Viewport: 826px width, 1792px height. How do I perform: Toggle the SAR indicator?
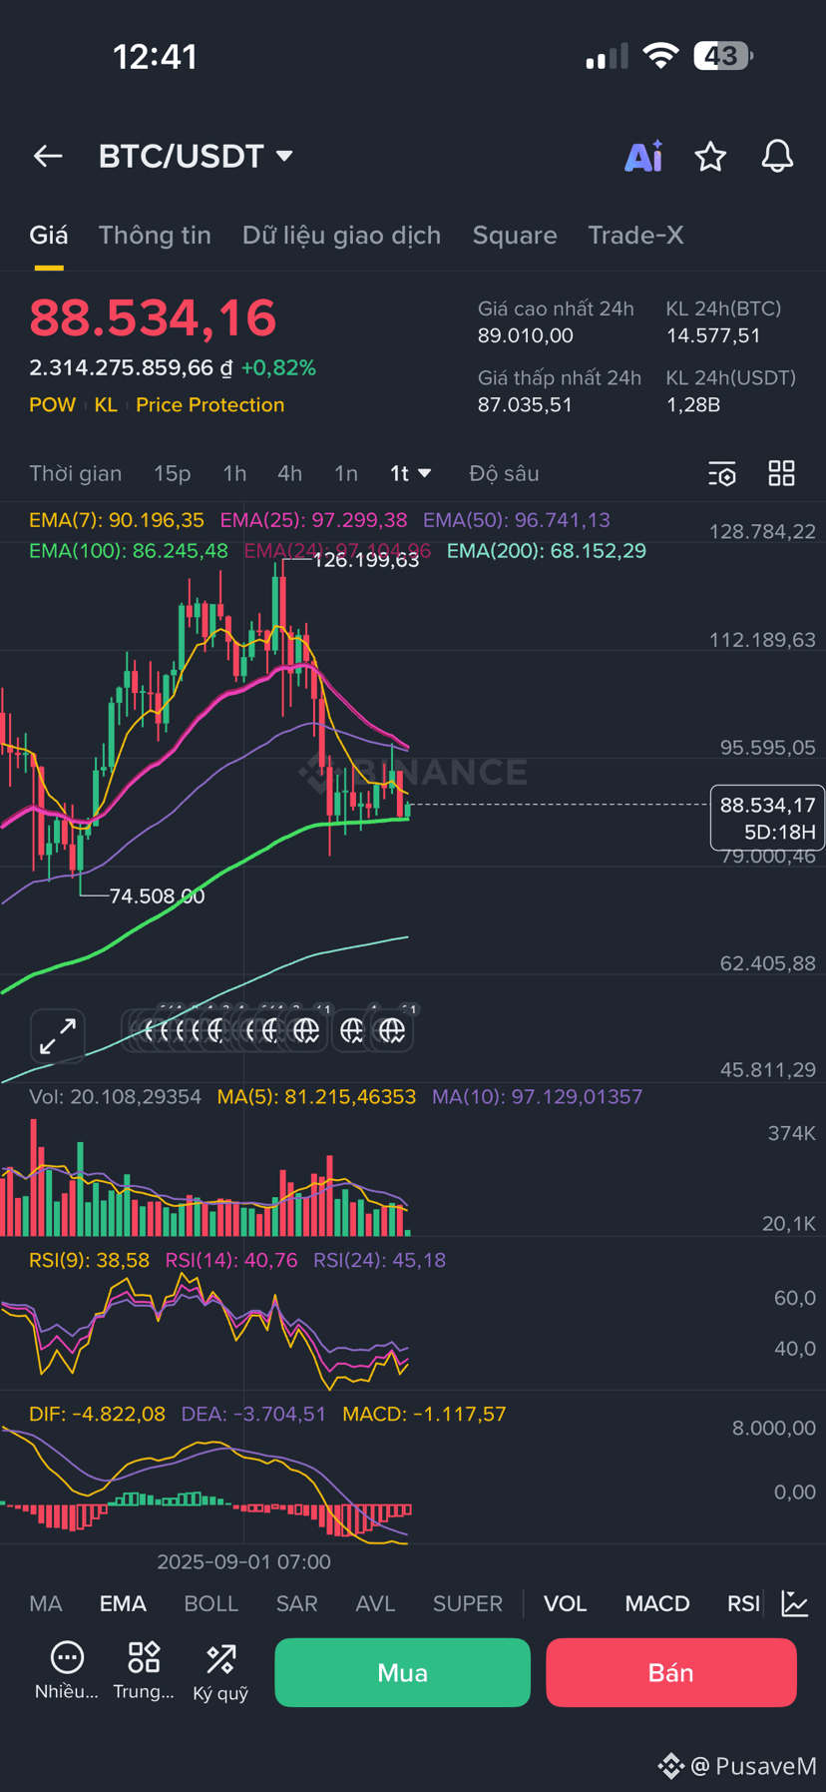pos(297,1603)
